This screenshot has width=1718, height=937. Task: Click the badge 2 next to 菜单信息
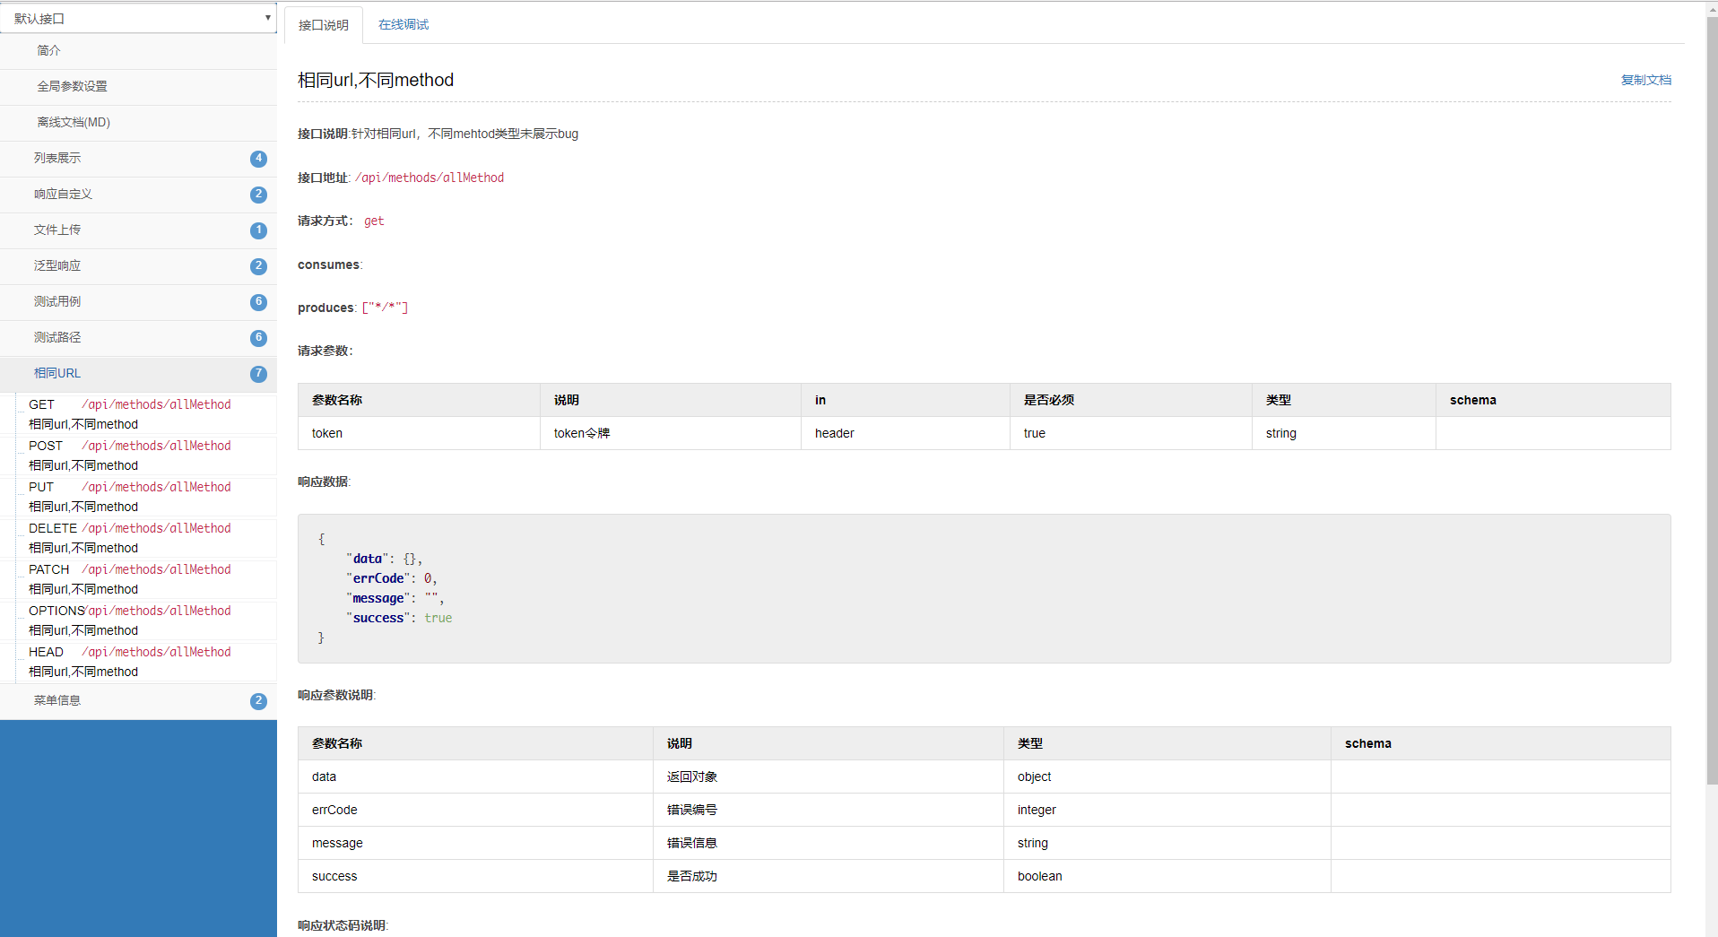point(258,701)
